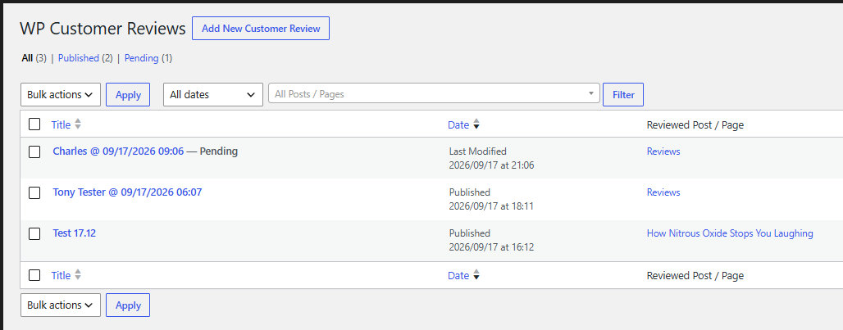
Task: Open How Nitrous Oxide Stops You Laughing link
Action: click(730, 233)
